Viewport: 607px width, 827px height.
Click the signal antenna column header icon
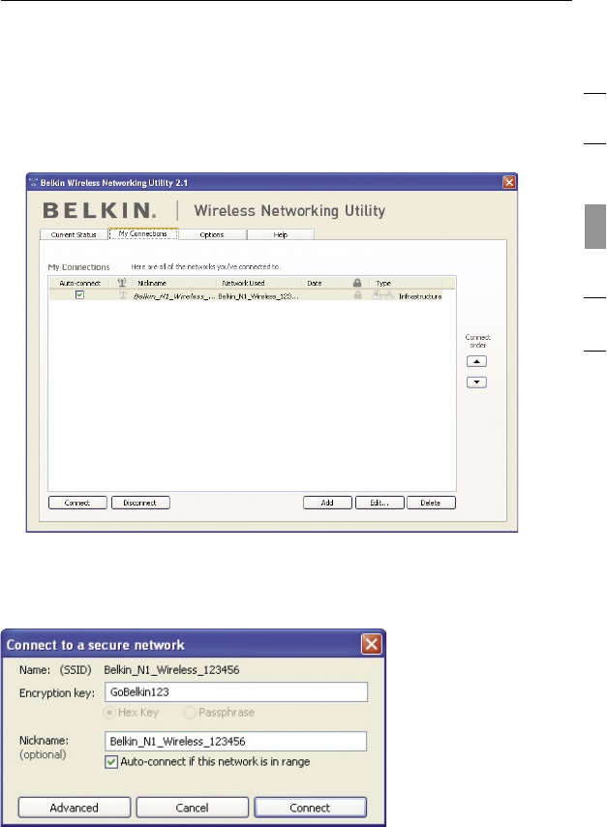(x=122, y=283)
